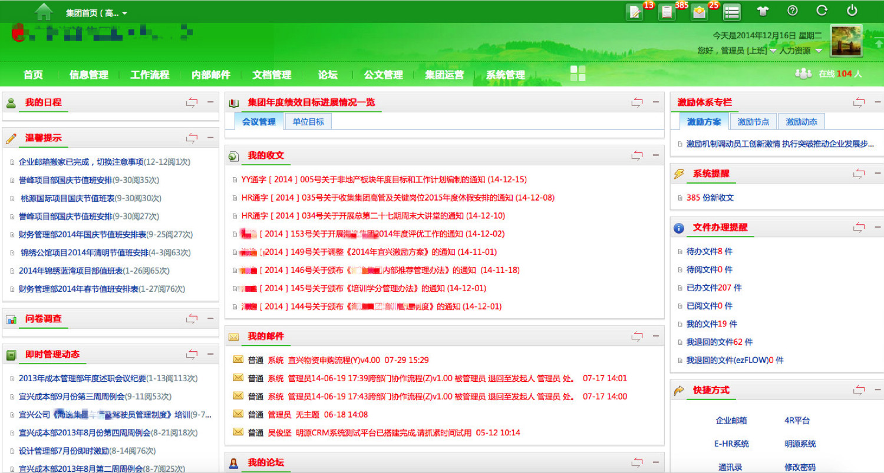Open the mail envelope icon with badge 25
Screen dimensions: 884x473
point(700,12)
